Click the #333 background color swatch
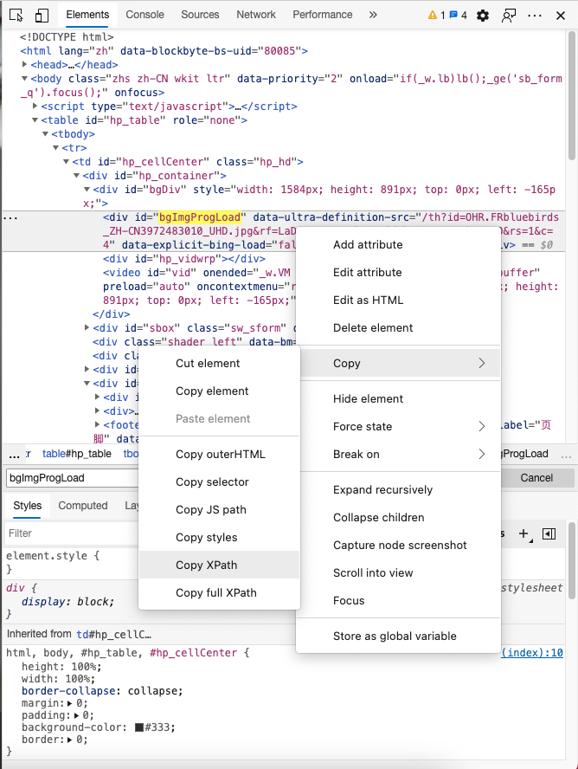The image size is (578, 769). click(139, 727)
